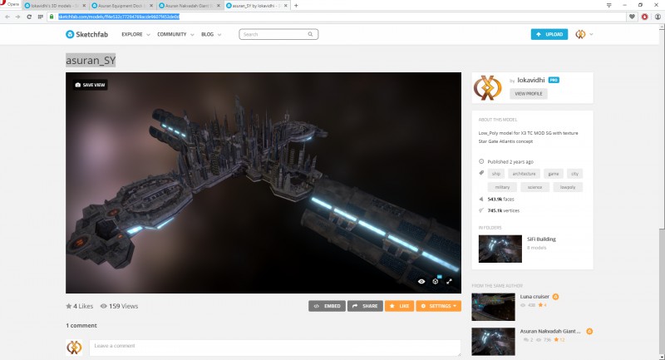The image size is (665, 360).
Task: Enter fullscreen in 3D viewer
Action: click(x=449, y=281)
